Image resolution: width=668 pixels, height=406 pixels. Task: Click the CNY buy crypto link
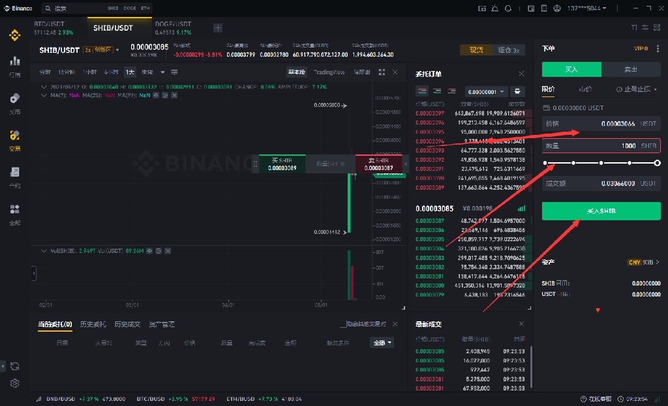point(643,262)
